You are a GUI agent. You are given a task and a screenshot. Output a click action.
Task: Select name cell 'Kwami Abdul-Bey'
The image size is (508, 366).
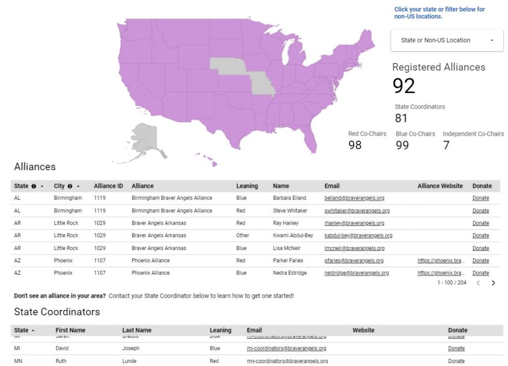coord(293,236)
